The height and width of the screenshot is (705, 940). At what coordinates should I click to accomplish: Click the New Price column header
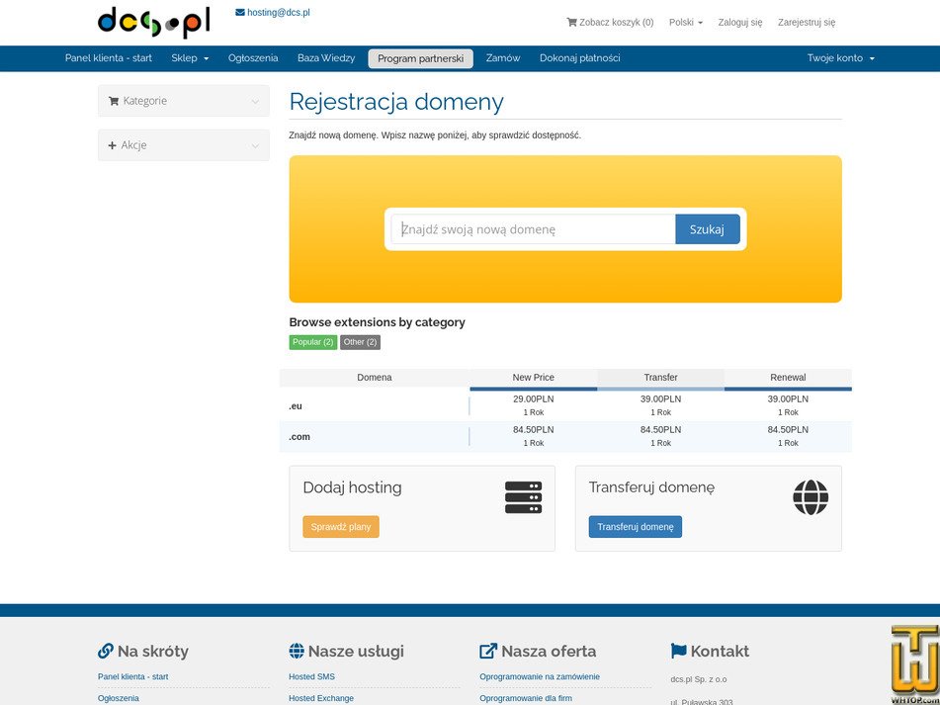[533, 378]
